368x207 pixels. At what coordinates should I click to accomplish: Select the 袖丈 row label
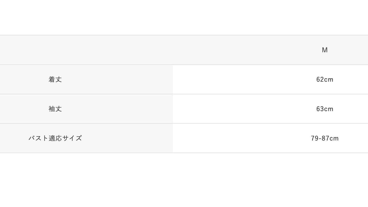(x=55, y=109)
